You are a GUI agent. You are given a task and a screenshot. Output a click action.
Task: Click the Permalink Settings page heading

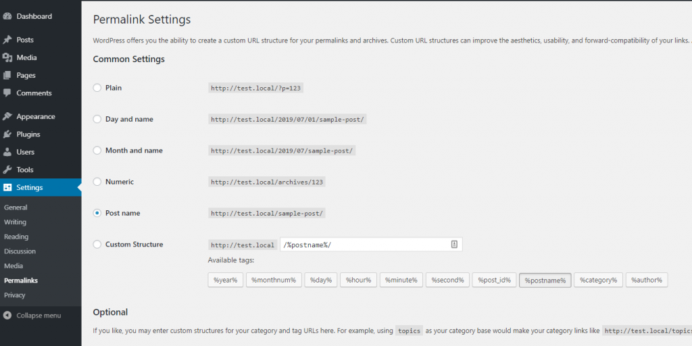pos(142,20)
